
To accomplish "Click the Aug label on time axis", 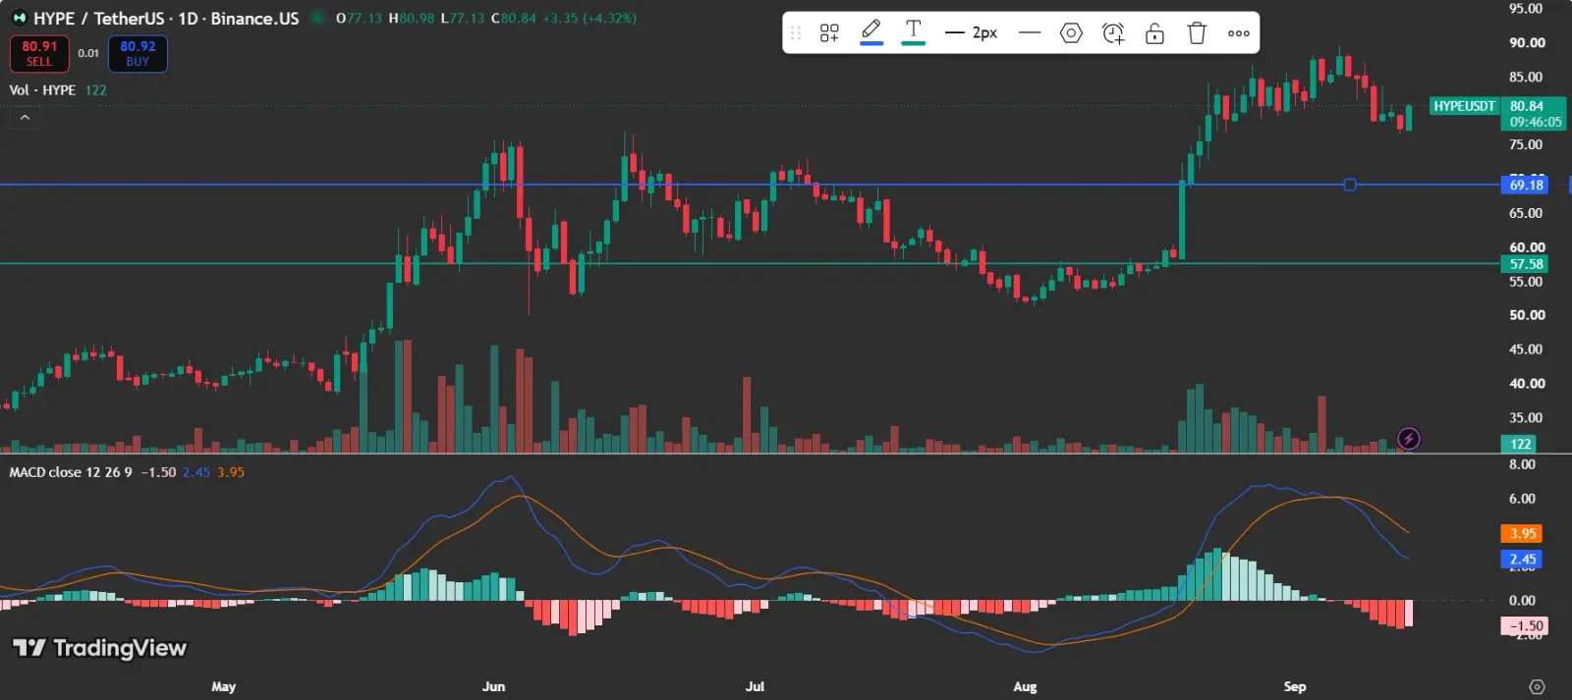I will tap(1025, 686).
